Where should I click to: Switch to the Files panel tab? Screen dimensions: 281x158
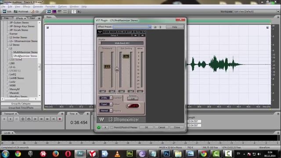pyautogui.click(x=6, y=18)
